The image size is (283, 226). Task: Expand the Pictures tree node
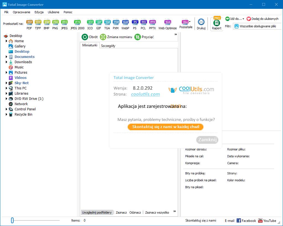(x=7, y=73)
